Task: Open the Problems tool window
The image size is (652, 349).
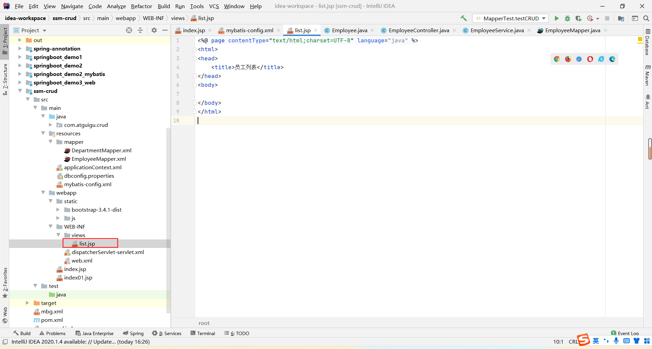Action: 52,333
